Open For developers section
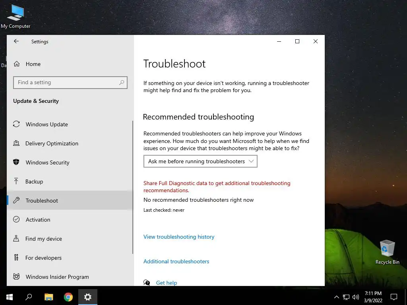The width and height of the screenshot is (407, 305). point(70,257)
